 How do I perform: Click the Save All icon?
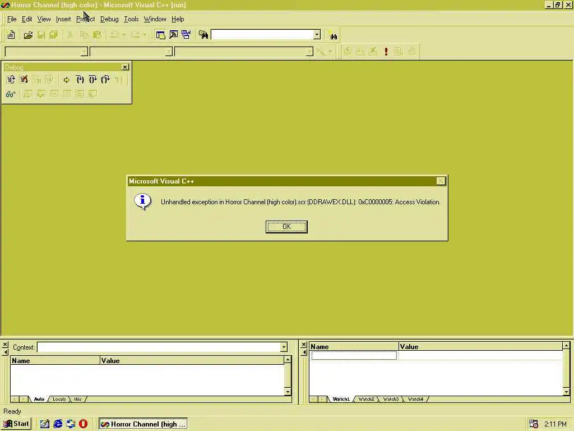tap(54, 35)
